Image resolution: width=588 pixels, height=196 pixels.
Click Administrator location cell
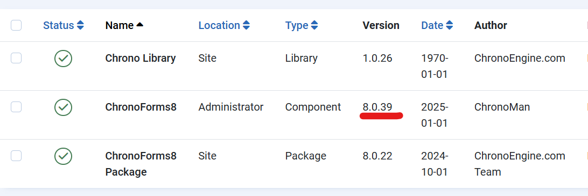point(230,107)
